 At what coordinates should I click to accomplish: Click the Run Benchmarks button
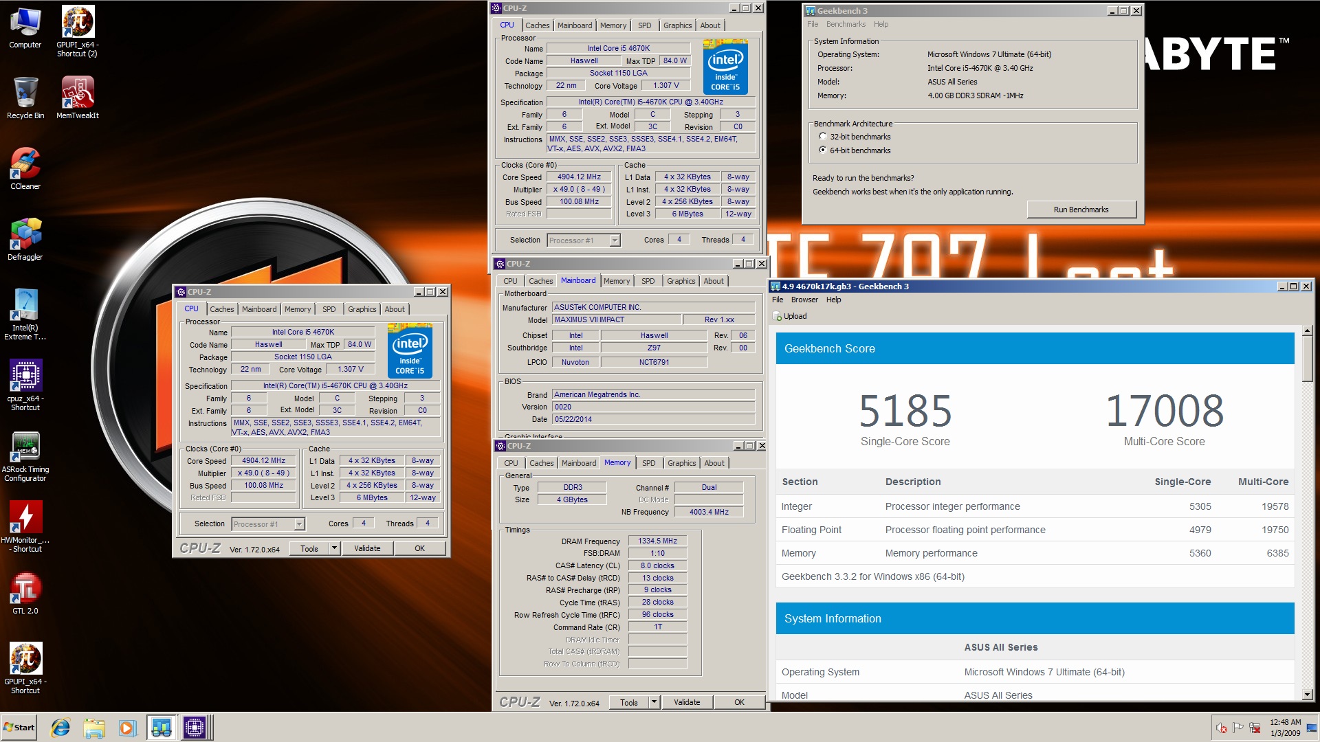(1081, 210)
